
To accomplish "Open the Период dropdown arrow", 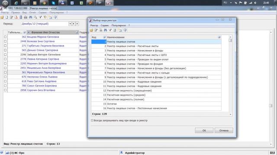I will pyautogui.click(x=70, y=24).
